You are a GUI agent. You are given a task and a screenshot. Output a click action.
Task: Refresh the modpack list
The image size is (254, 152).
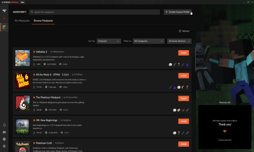184,31
